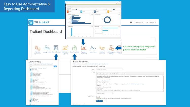Viewport: 190px width, 107px height.
Task: Click the underline icon in the body editor
Action: [x=119, y=73]
